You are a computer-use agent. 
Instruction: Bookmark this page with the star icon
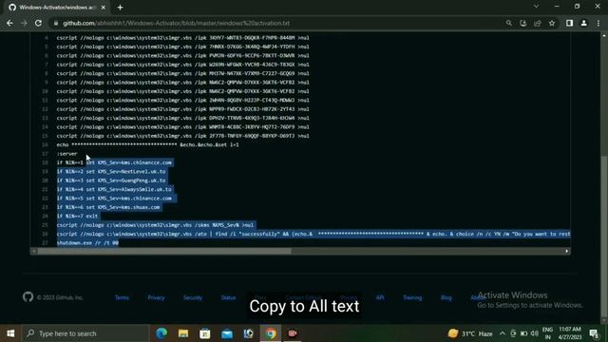click(x=552, y=23)
